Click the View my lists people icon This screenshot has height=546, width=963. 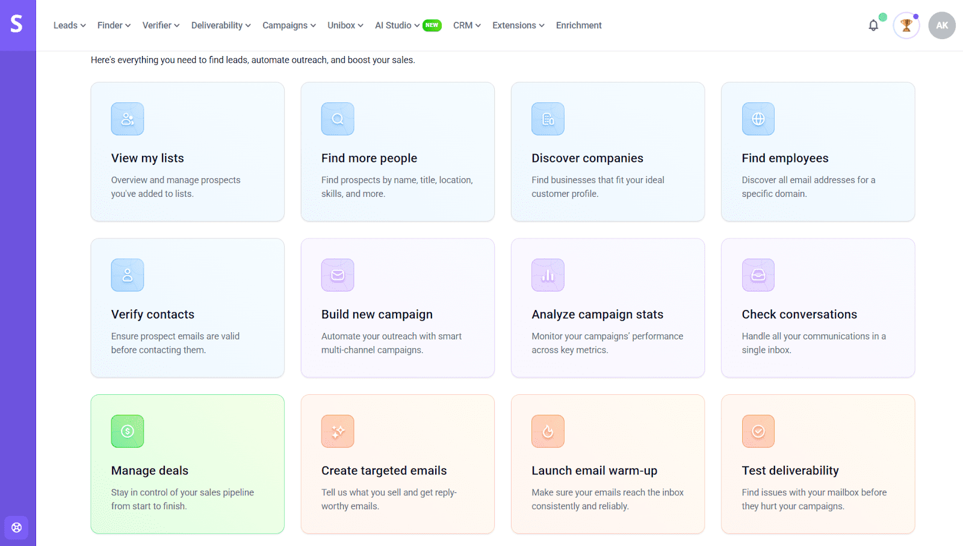(x=128, y=119)
